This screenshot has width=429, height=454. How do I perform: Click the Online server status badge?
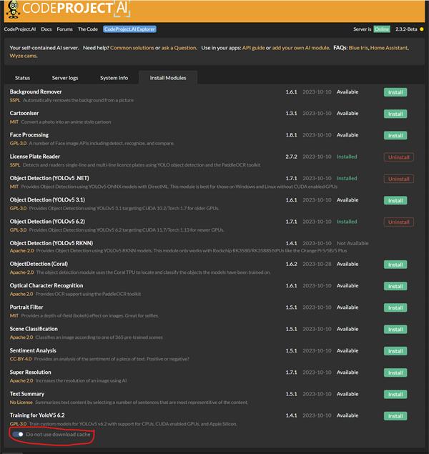[382, 29]
